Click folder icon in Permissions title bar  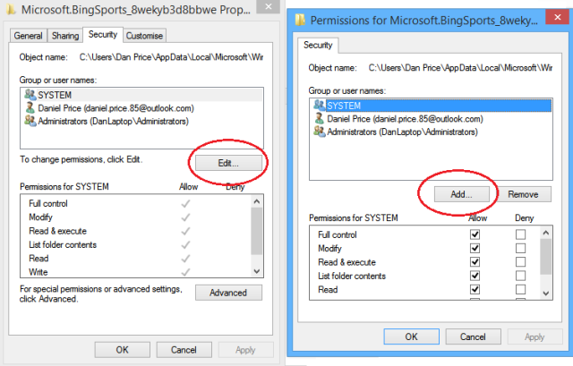click(x=300, y=20)
